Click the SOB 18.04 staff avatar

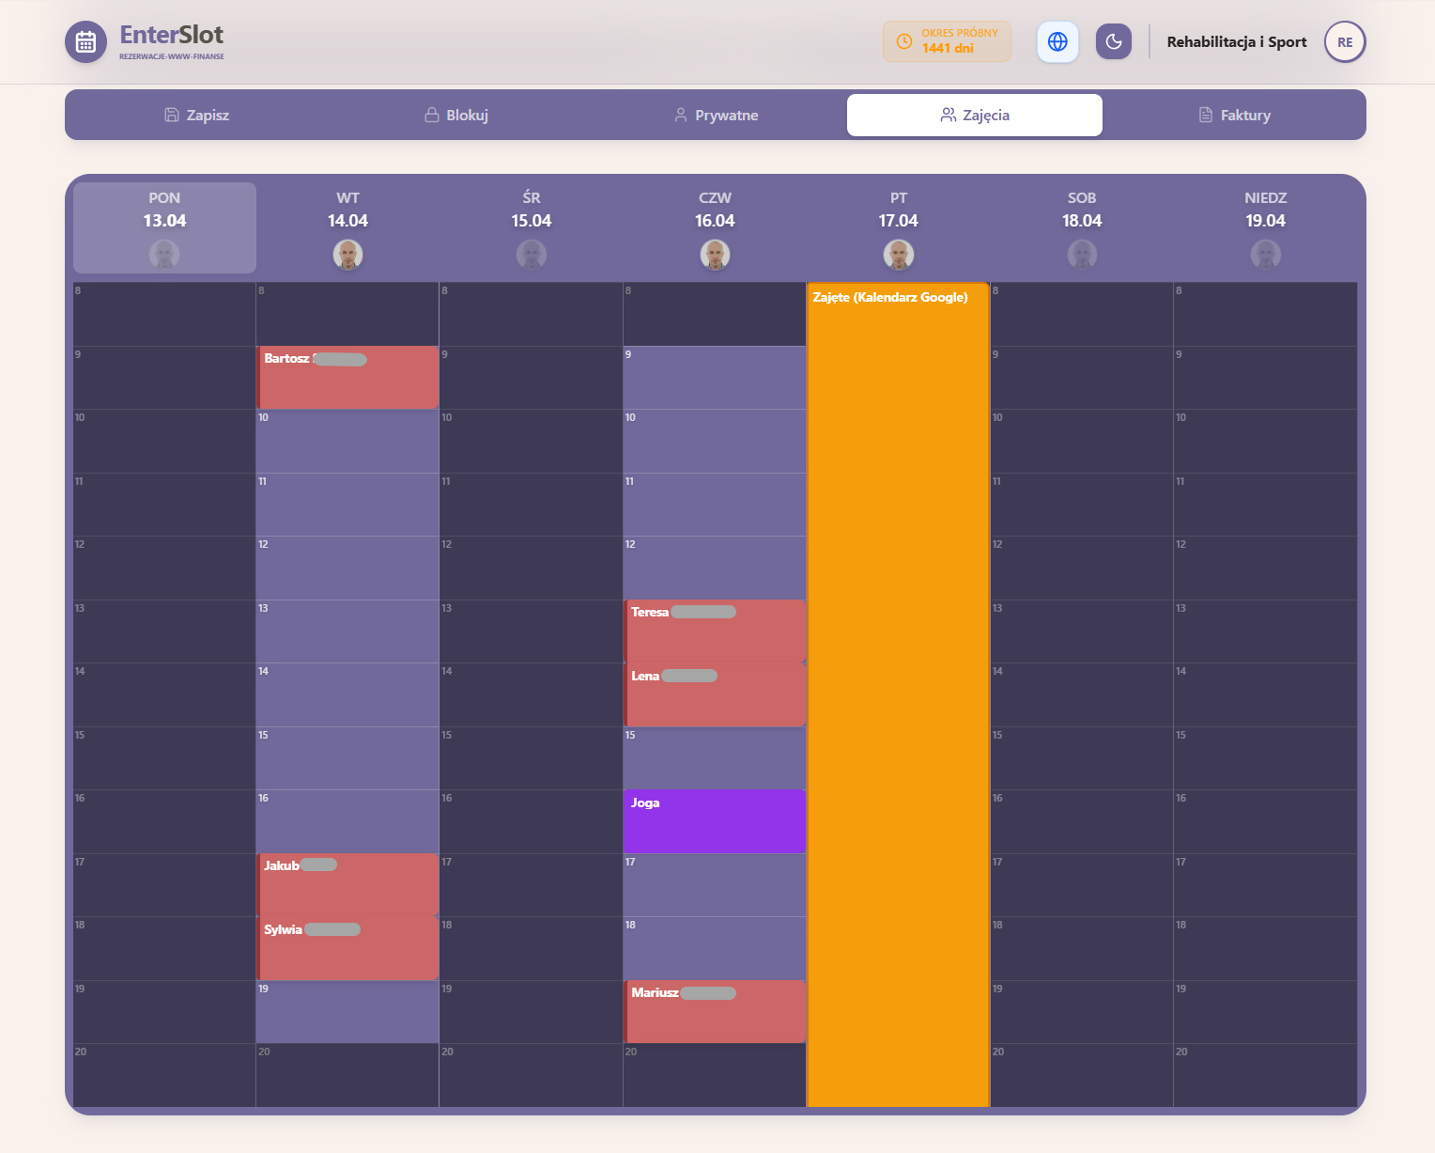point(1082,255)
